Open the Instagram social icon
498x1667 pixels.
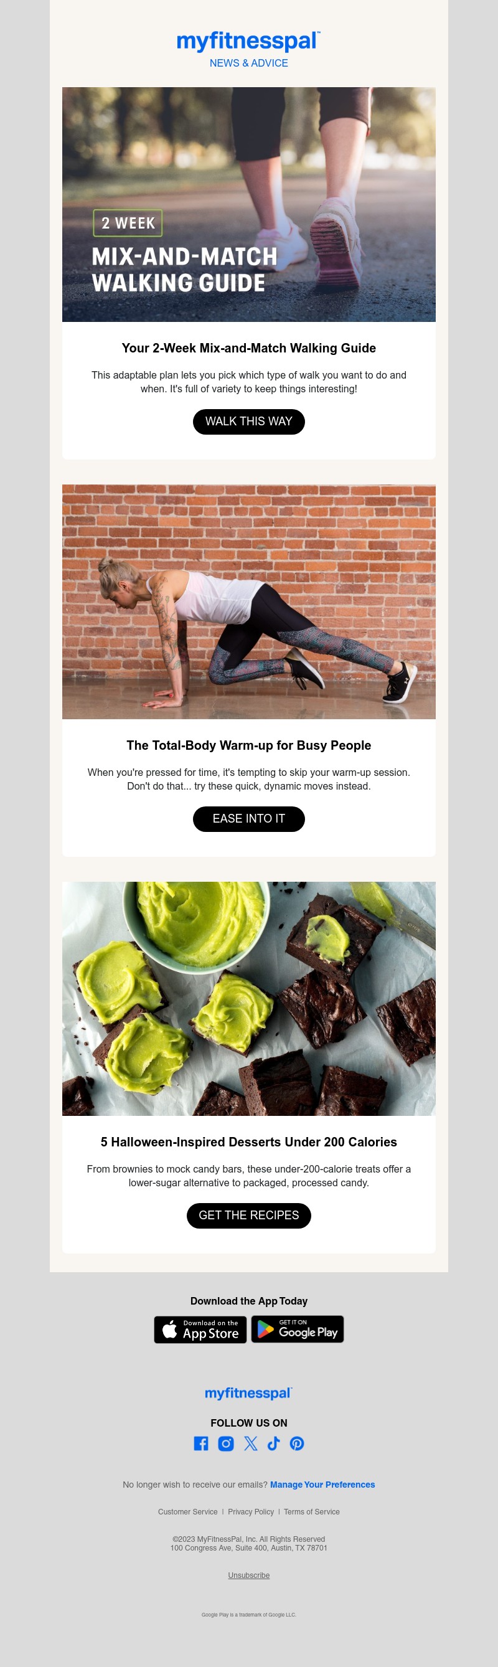pos(226,1443)
